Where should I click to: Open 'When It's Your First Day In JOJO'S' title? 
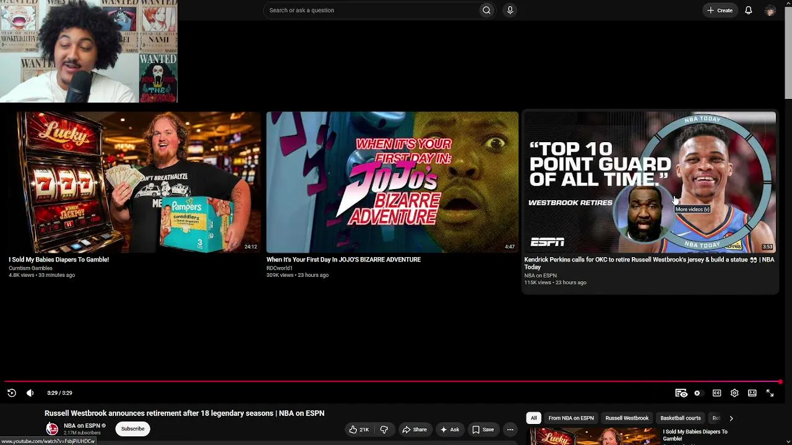[x=343, y=260]
